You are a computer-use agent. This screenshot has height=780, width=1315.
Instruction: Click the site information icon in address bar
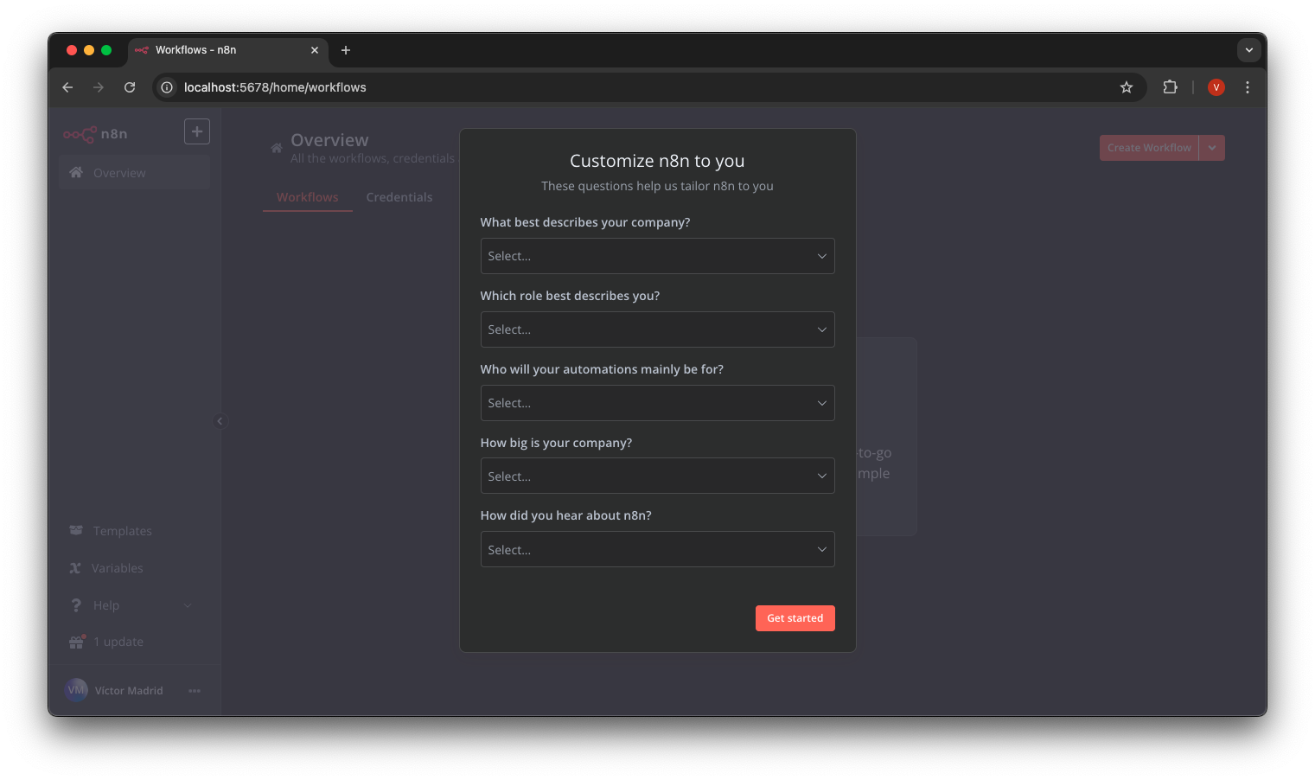167,87
